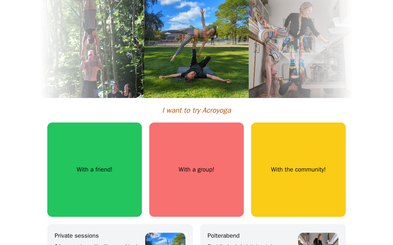393x245 pixels.
Task: Choose the red 'With a group!' card
Action: (x=196, y=170)
